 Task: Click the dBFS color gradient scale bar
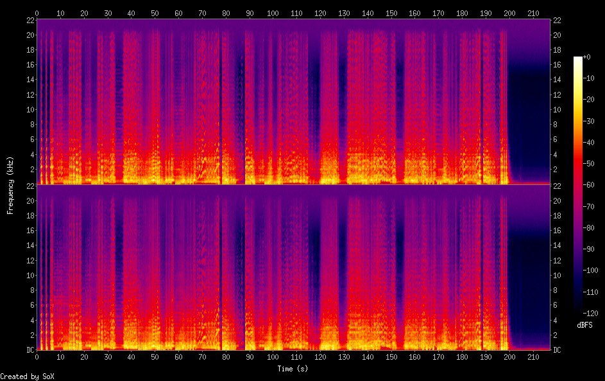tap(577, 184)
